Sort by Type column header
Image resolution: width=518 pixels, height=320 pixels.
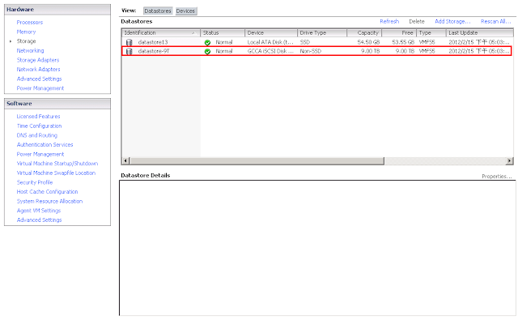coord(431,32)
